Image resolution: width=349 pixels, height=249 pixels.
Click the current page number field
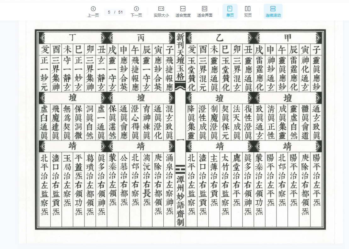[109, 12]
